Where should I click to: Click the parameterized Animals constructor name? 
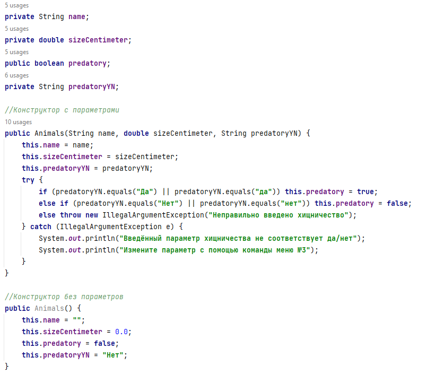click(49, 133)
